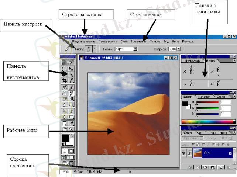Open the Редактирование menu

coord(83,41)
